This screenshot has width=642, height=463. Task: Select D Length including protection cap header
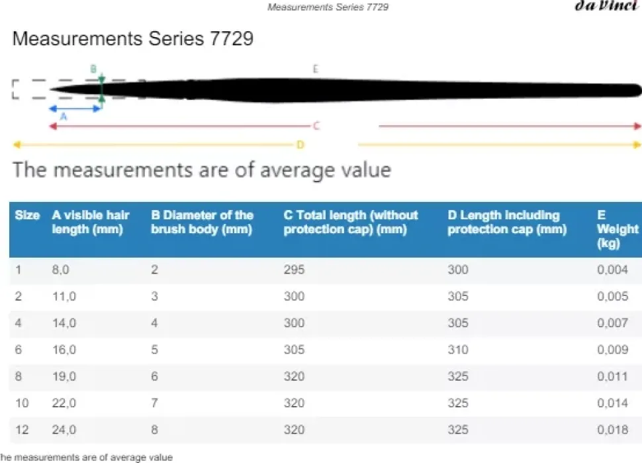(x=507, y=222)
